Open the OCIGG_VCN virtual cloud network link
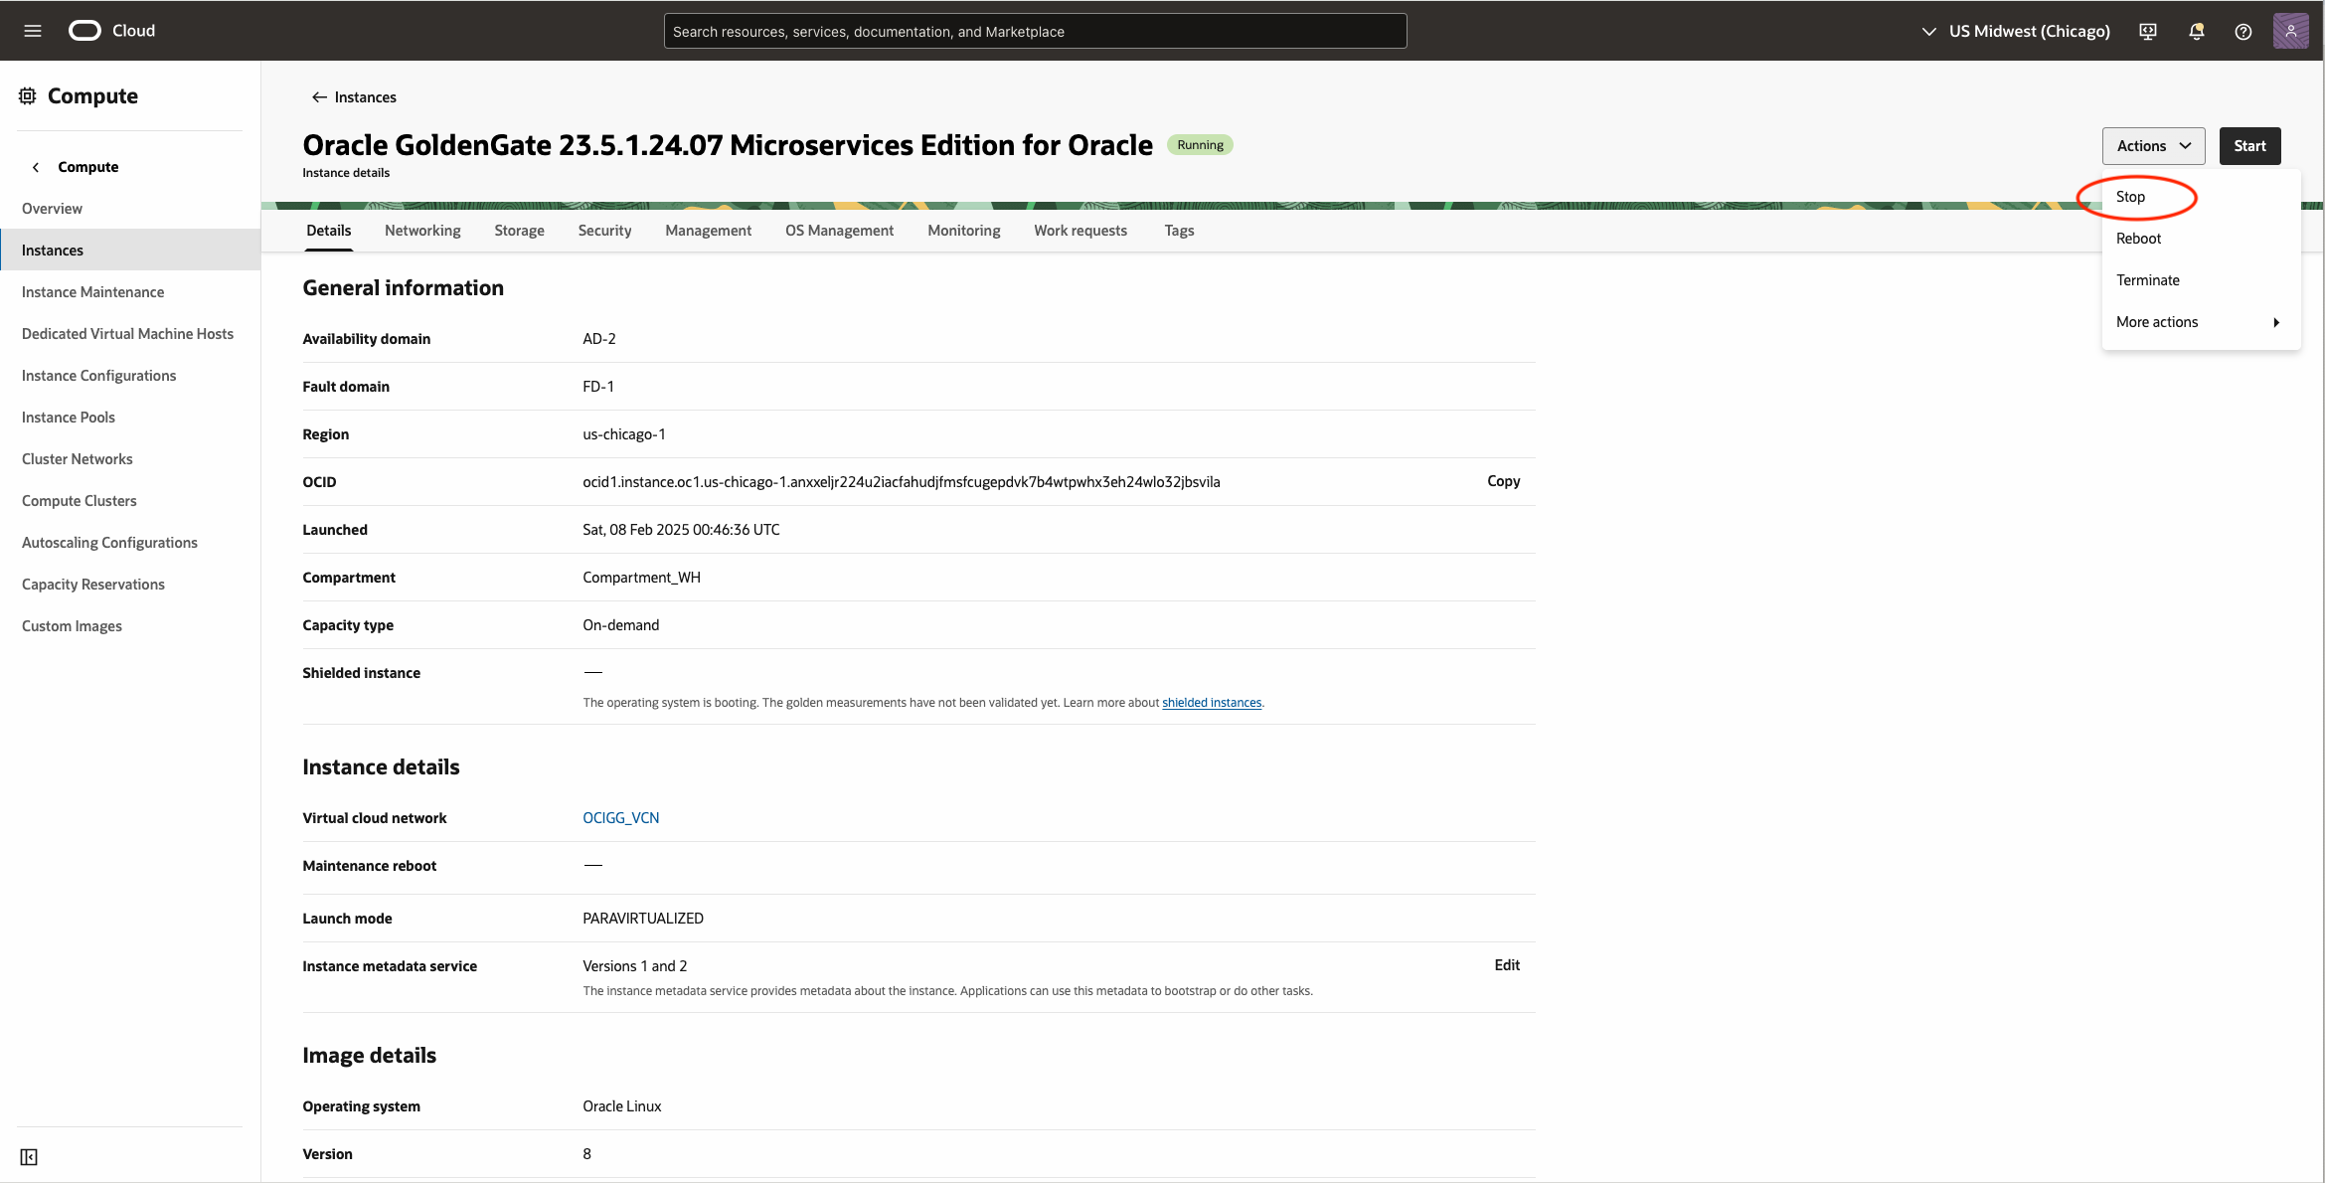The height and width of the screenshot is (1183, 2325). point(620,817)
